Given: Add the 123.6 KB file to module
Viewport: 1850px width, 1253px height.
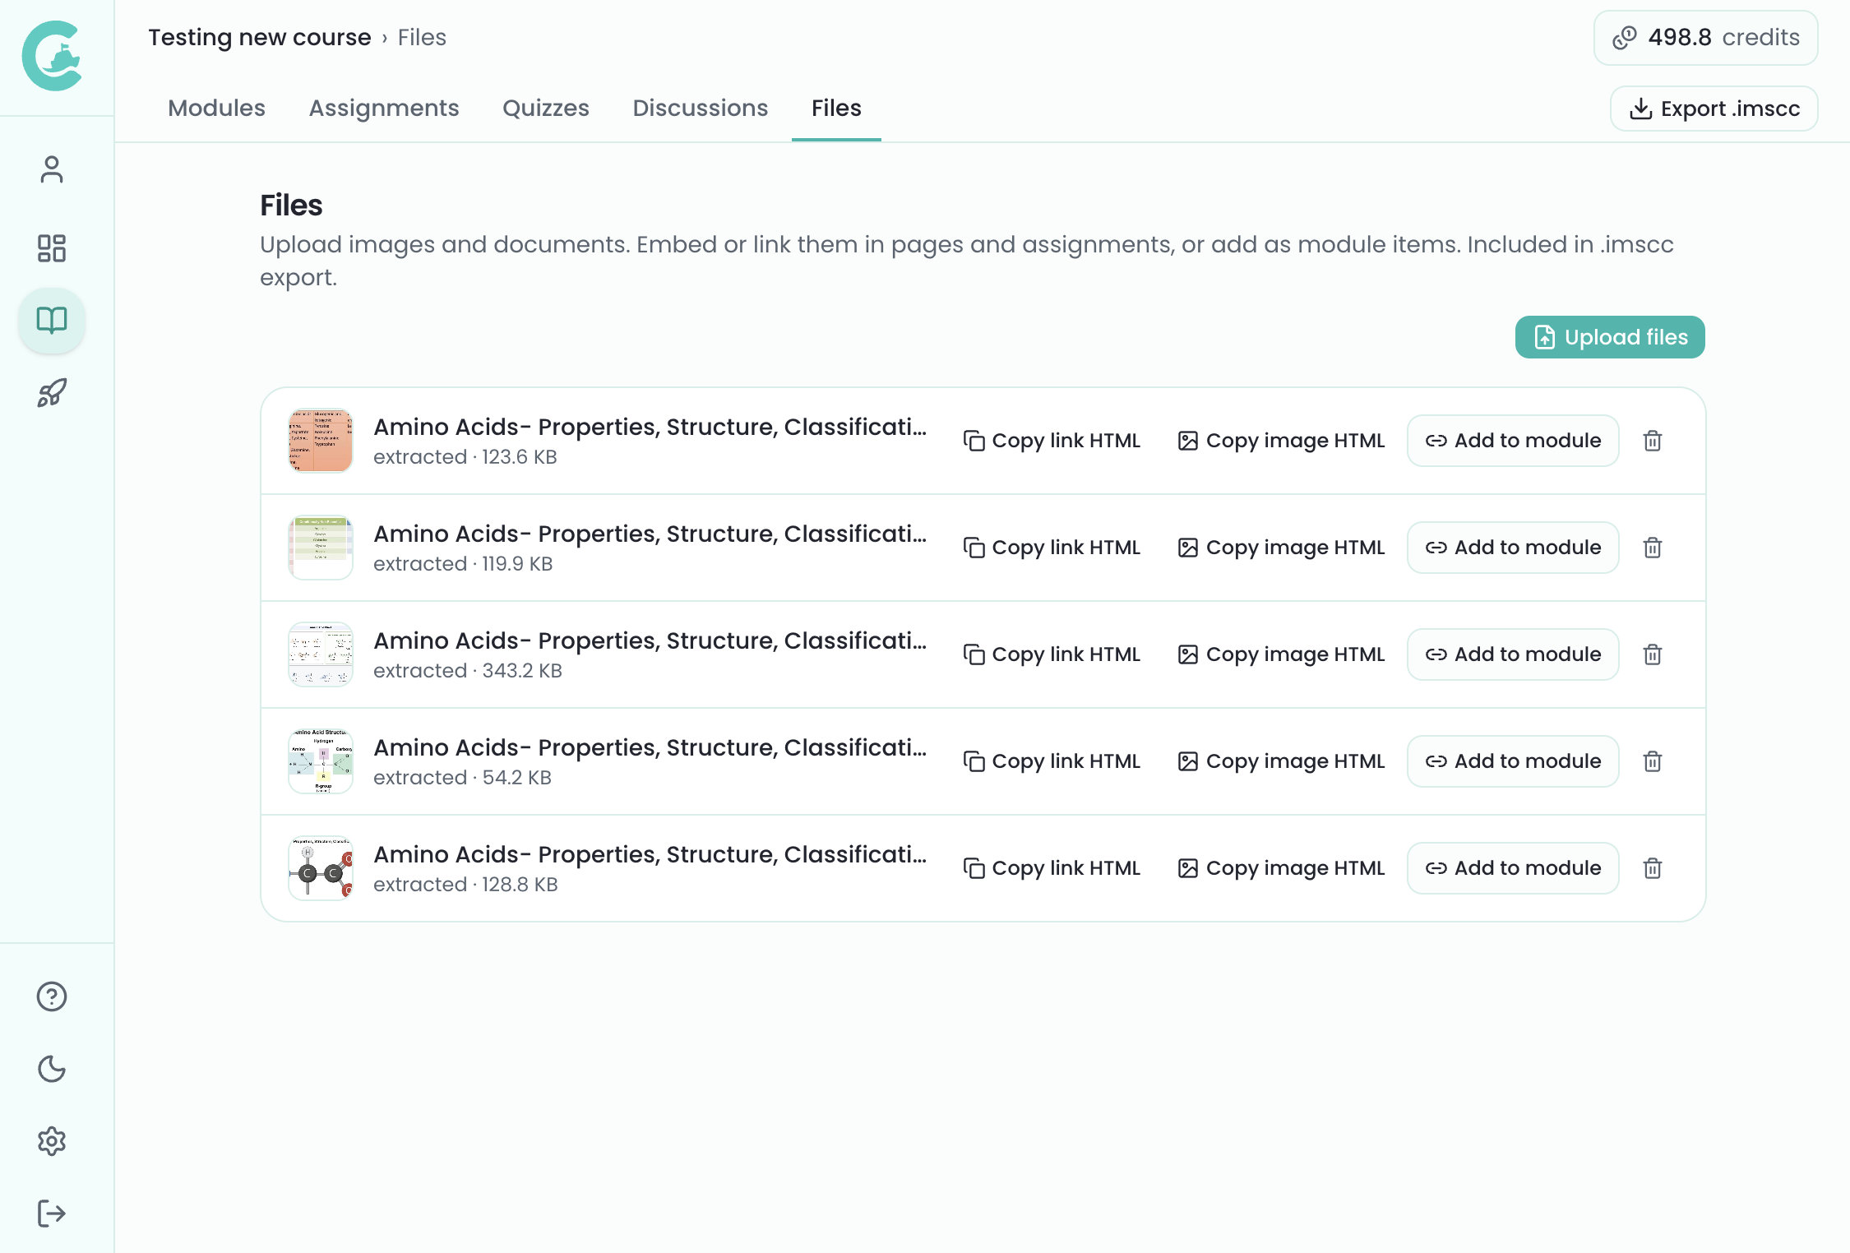Looking at the screenshot, I should 1513,441.
